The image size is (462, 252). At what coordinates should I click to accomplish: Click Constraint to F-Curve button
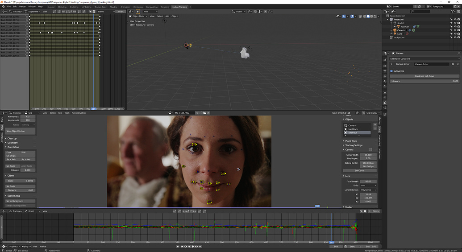coord(425,76)
